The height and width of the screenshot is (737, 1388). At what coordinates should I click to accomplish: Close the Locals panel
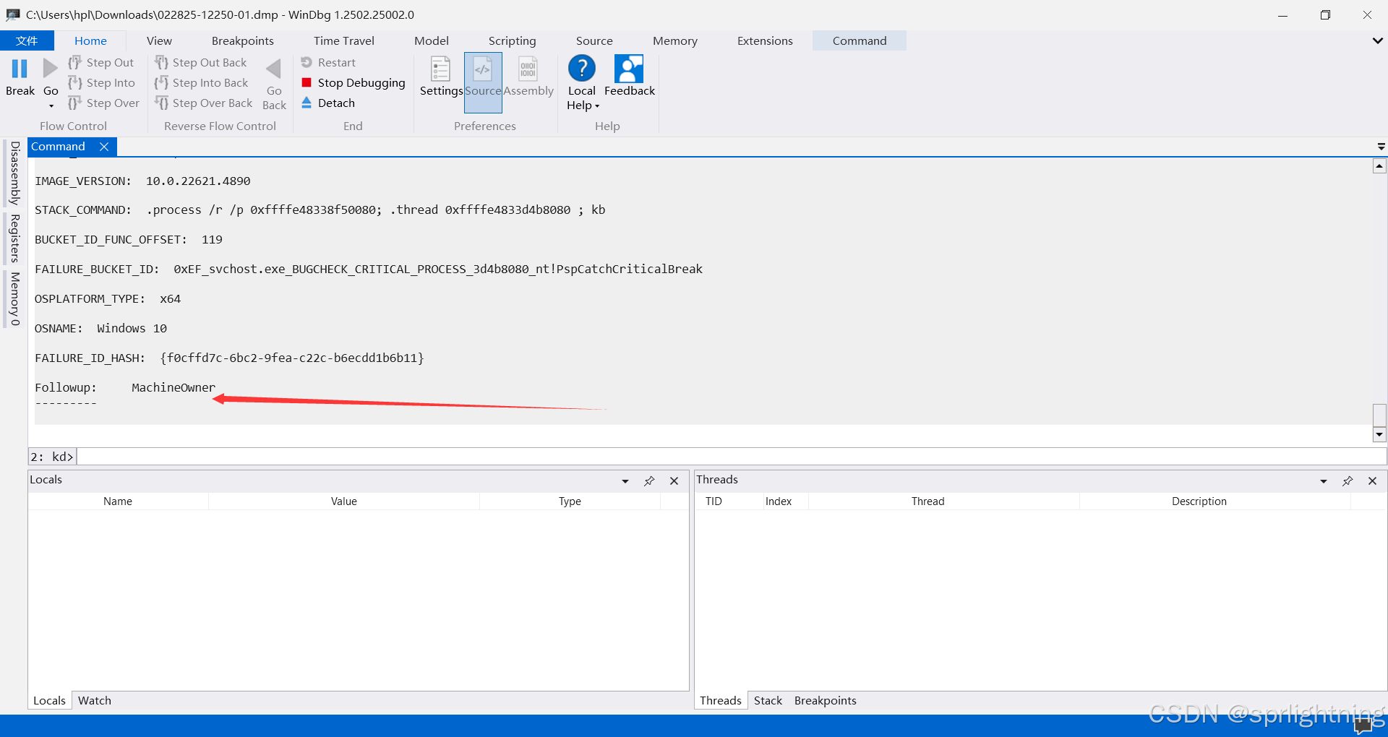pos(674,481)
